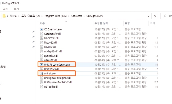The width and height of the screenshot is (172, 104).
Task: Select the USToolkit.dll file icon
Action: 42,87
